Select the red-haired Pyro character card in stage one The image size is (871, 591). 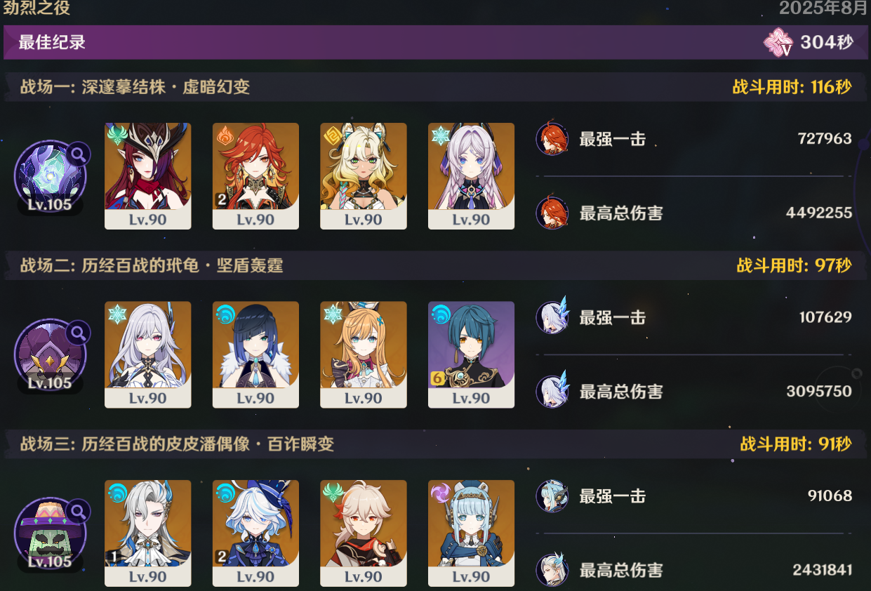point(255,176)
